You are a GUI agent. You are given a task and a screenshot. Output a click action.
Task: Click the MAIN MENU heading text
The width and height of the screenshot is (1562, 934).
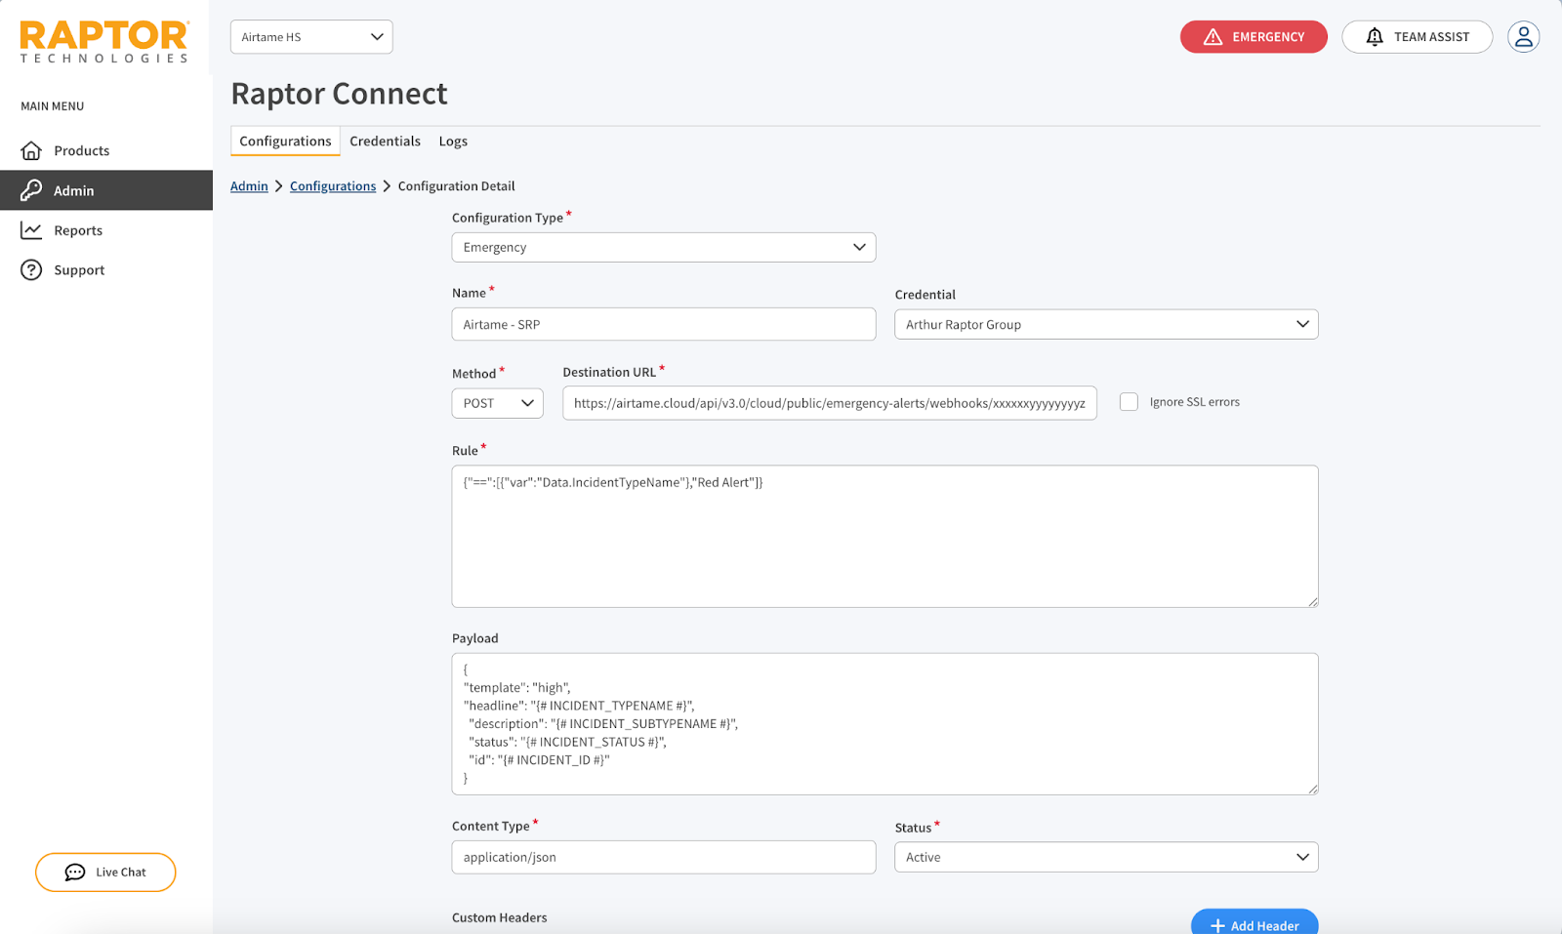click(53, 106)
